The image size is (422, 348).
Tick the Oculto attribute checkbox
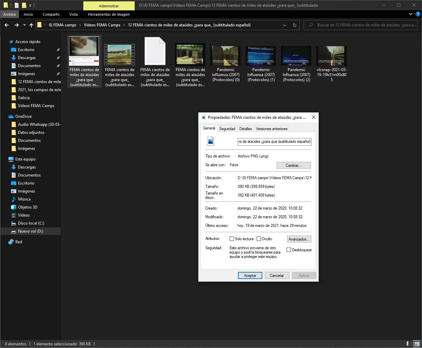tap(259, 239)
